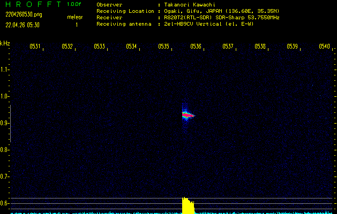Click the yellow signal power bar
The height and width of the screenshot is (214, 337).
pos(188,205)
